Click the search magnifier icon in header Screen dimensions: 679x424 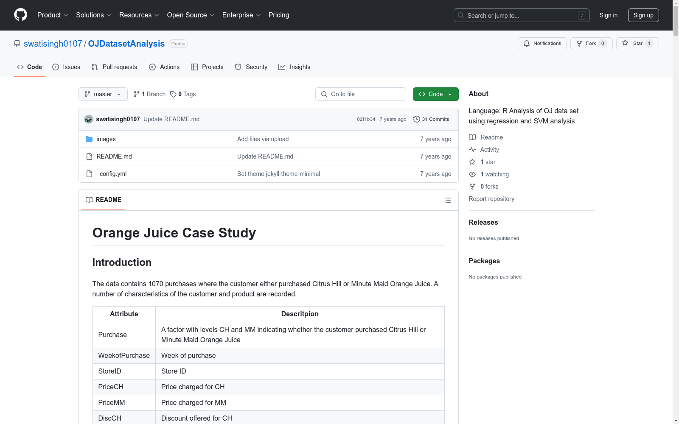pos(461,15)
